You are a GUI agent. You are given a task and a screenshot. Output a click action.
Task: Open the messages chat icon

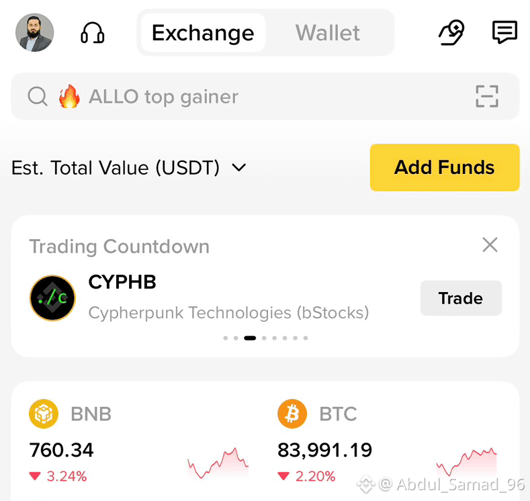pos(504,32)
